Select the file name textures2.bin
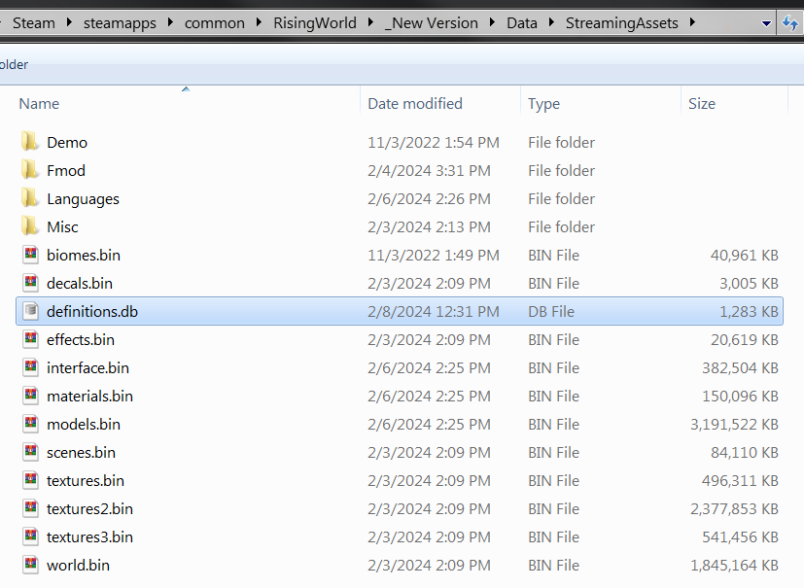 pyautogui.click(x=89, y=508)
